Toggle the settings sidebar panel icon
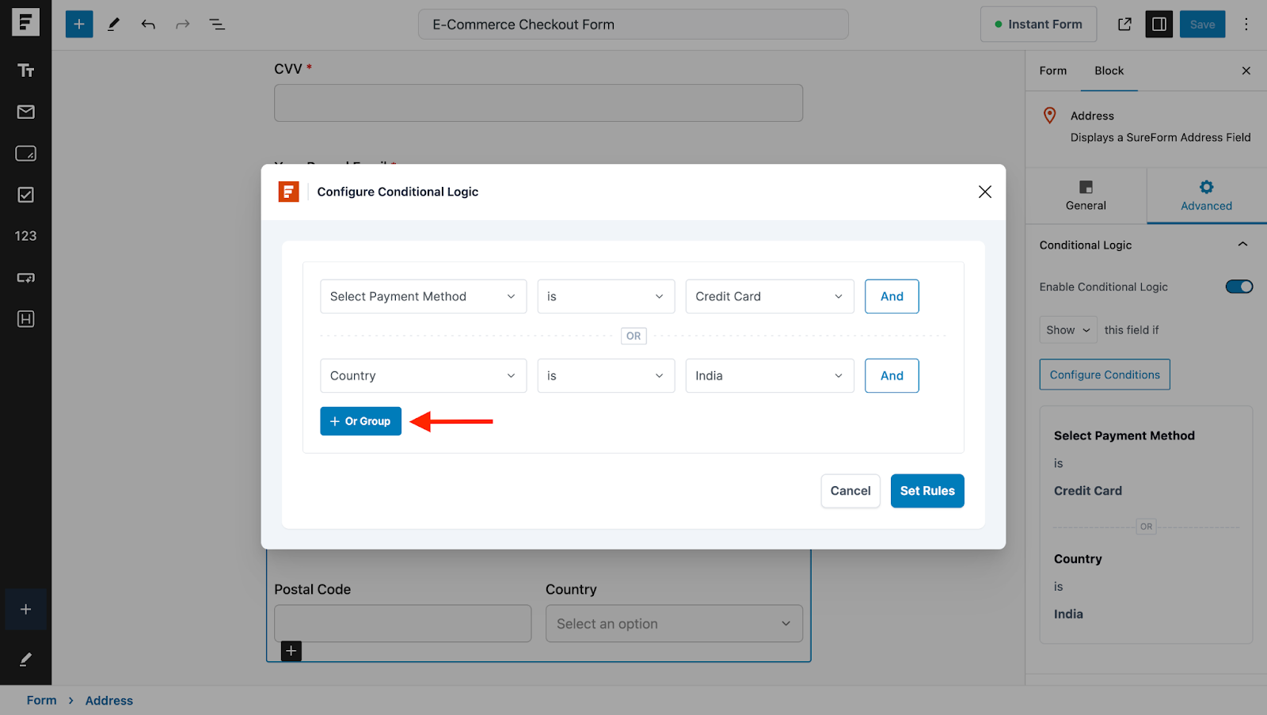Screen dimensions: 1267x715 tap(1159, 25)
